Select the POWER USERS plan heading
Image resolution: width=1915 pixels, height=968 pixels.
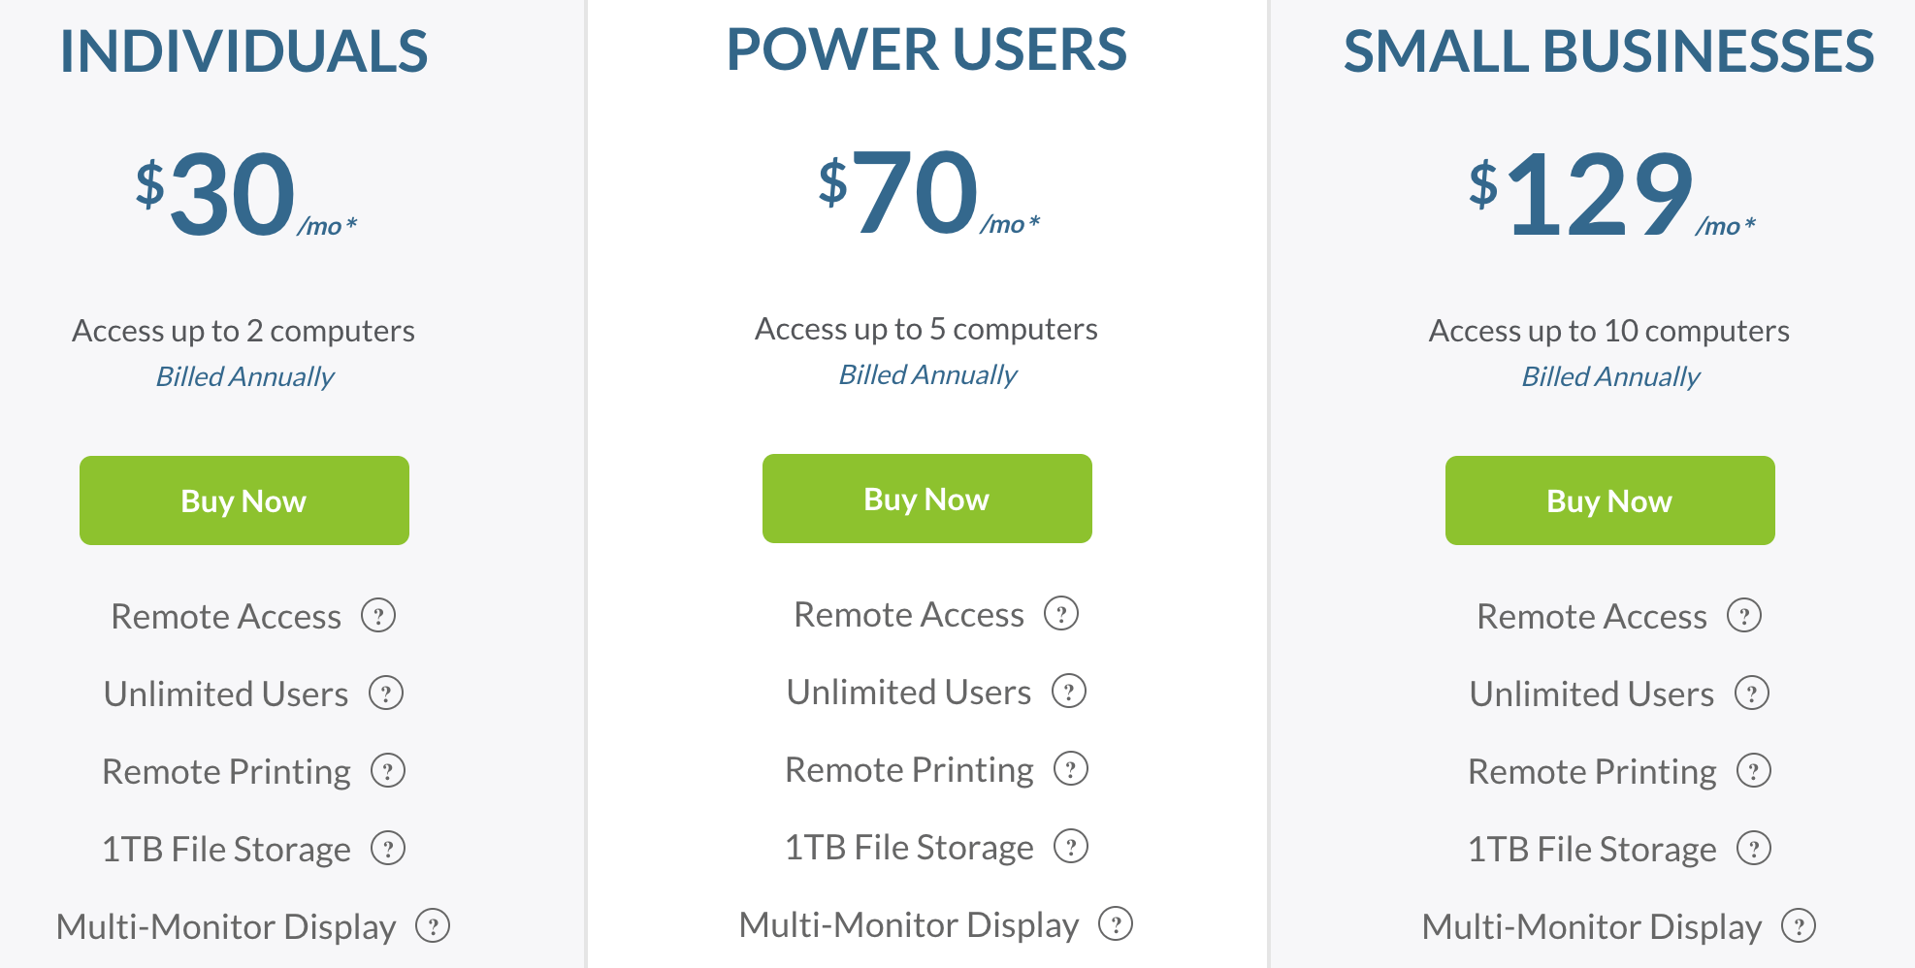(926, 49)
